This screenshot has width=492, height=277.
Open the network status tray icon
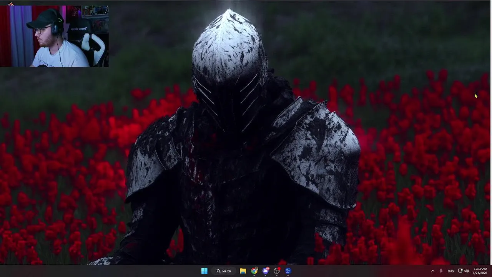click(460, 271)
